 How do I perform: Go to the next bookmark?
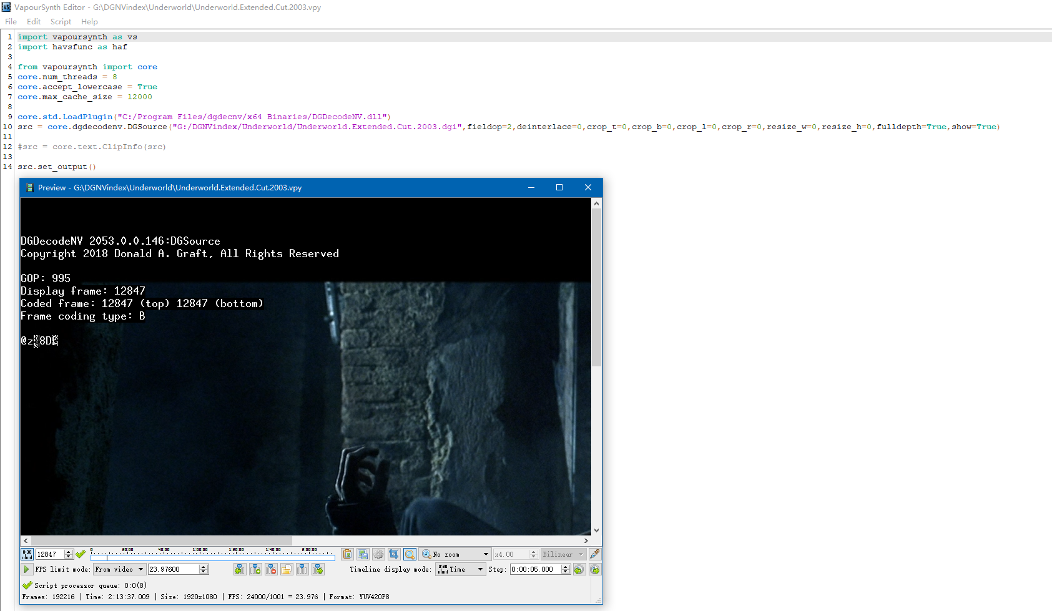(318, 569)
